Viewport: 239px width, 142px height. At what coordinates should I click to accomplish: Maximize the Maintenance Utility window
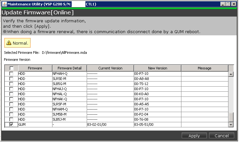(x=228, y=4)
